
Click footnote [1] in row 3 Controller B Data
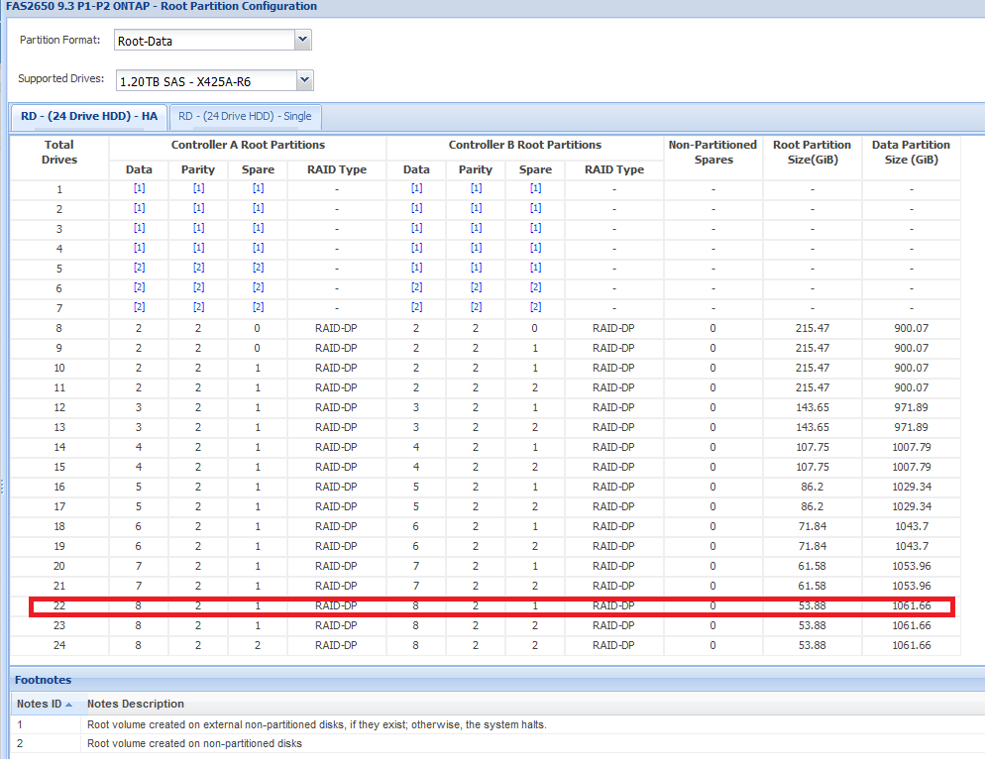[x=416, y=228]
